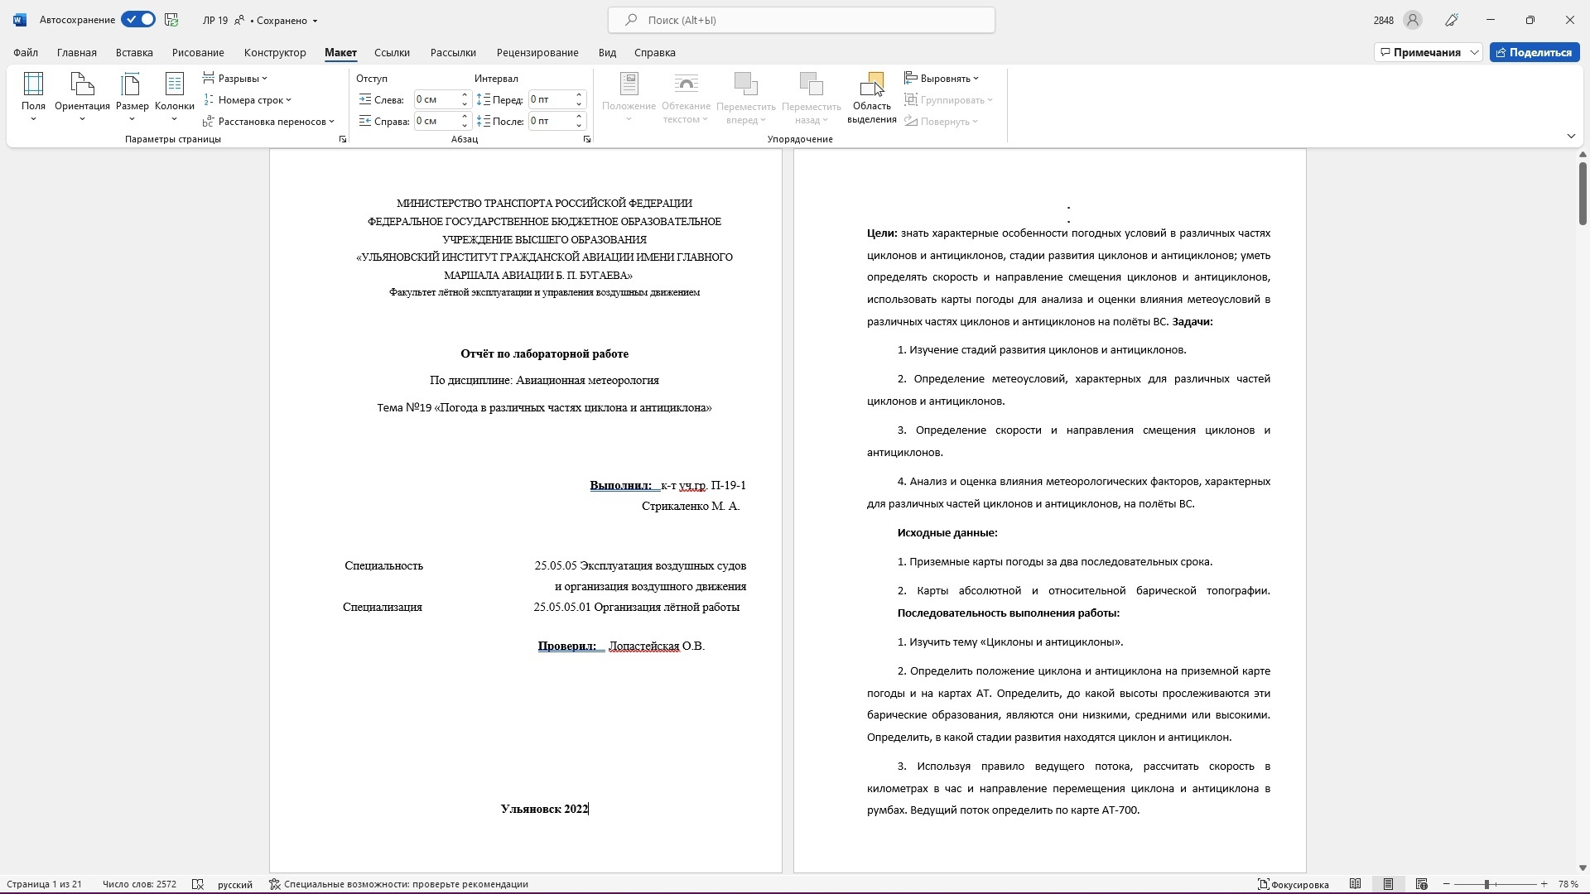Screen dimensions: 1590x894
Task: Open the Колонки columns tool
Action: pos(174,97)
